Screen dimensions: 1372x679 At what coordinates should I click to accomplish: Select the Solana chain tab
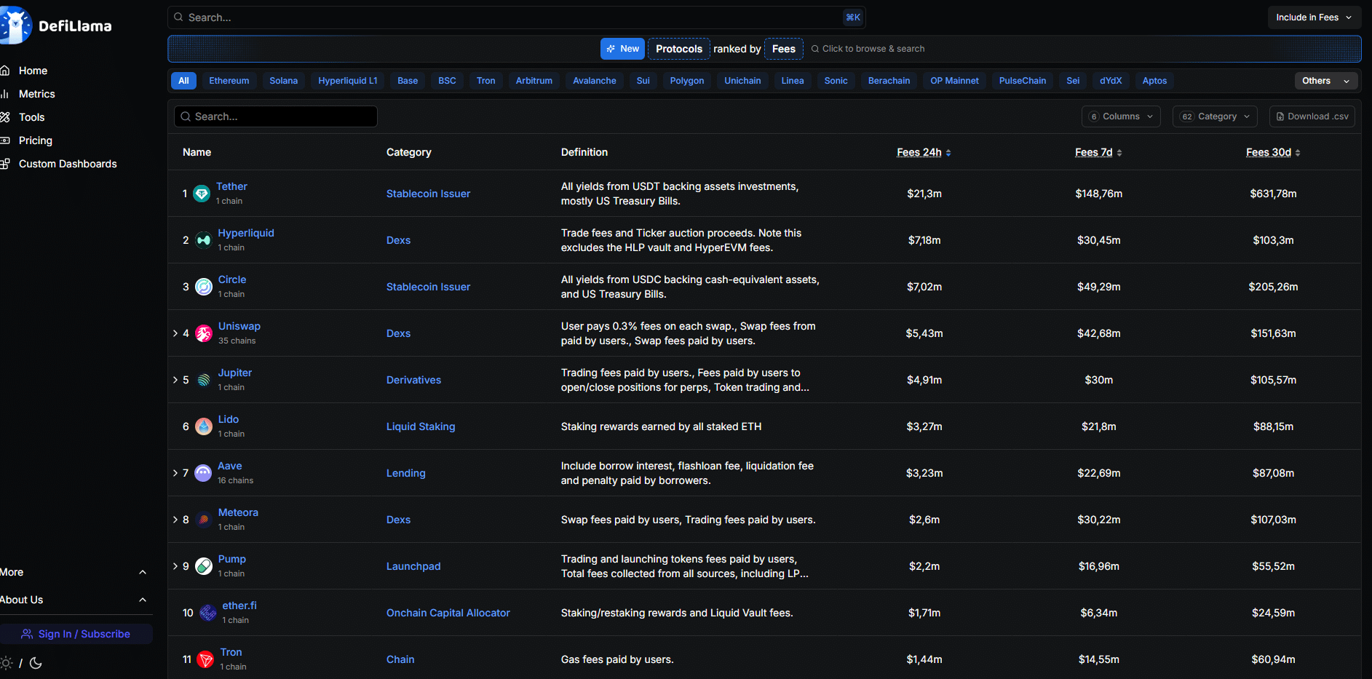tap(284, 81)
